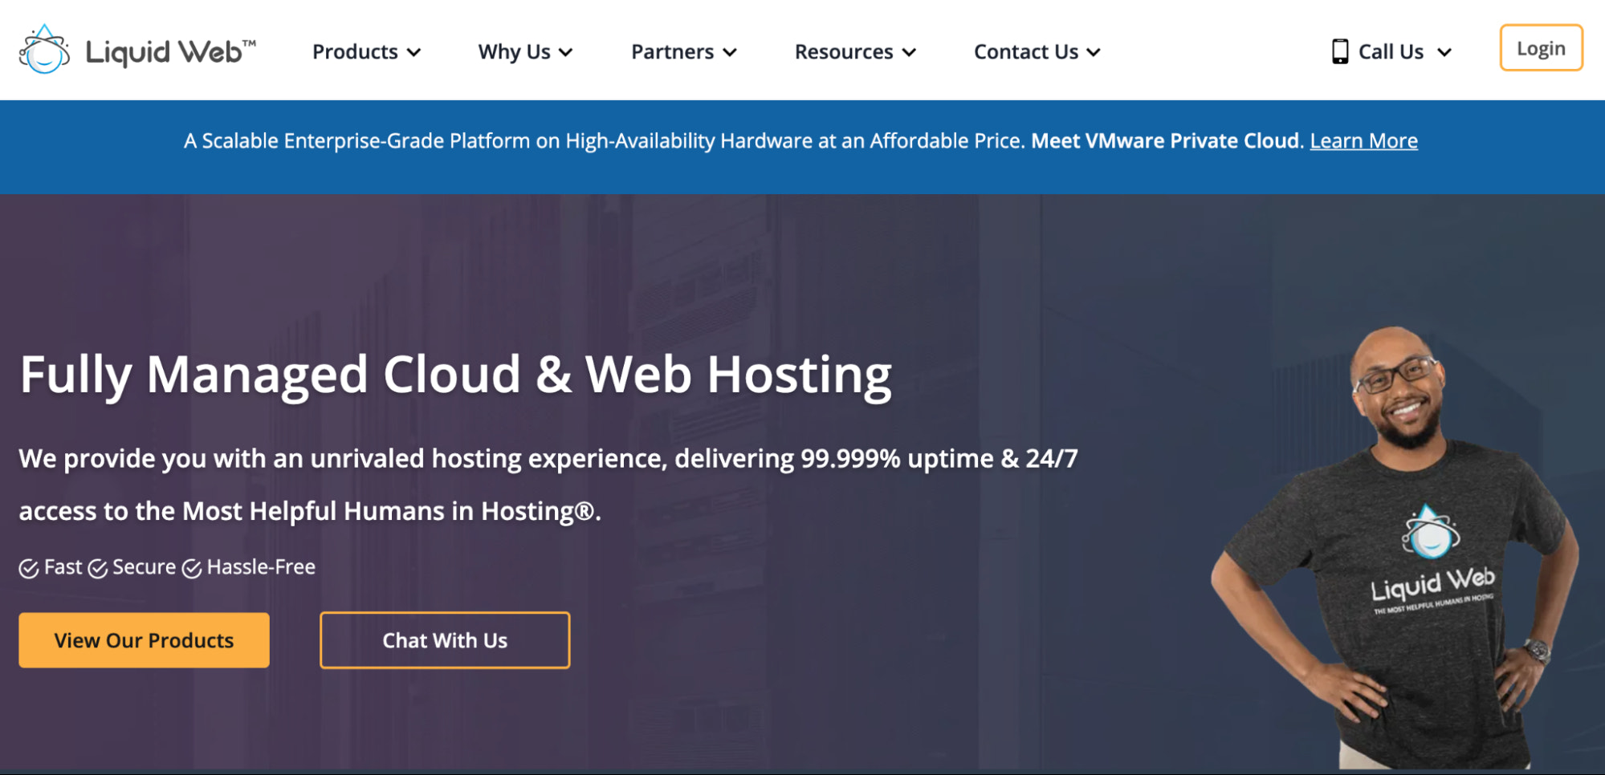This screenshot has width=1605, height=775.
Task: Click the View Our Products button
Action: [x=144, y=640]
